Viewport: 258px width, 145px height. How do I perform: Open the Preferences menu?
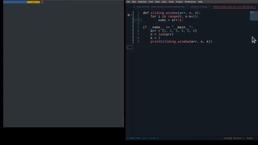pyautogui.click(x=190, y=2)
